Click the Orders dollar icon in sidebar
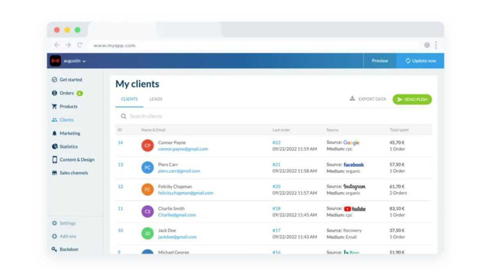491x276 pixels. point(54,93)
